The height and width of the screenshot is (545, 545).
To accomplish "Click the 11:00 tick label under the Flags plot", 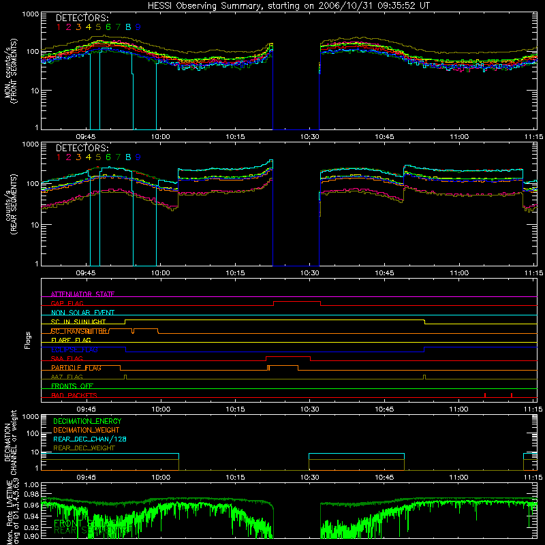I will (458, 409).
